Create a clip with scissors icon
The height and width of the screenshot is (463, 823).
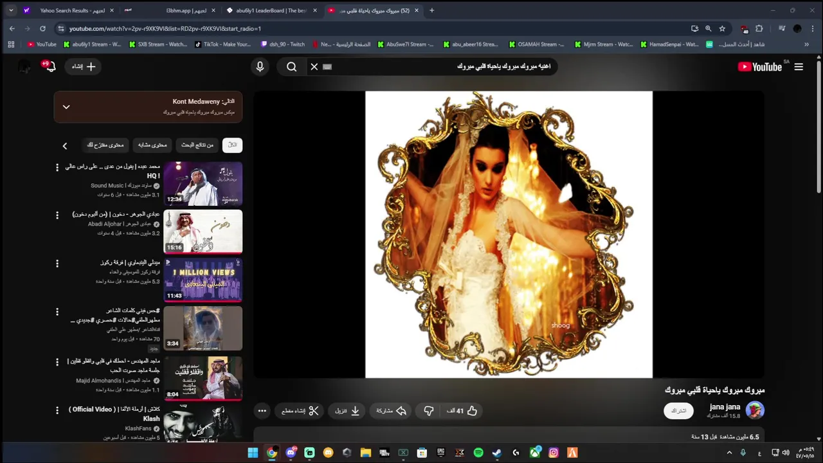[x=300, y=411]
